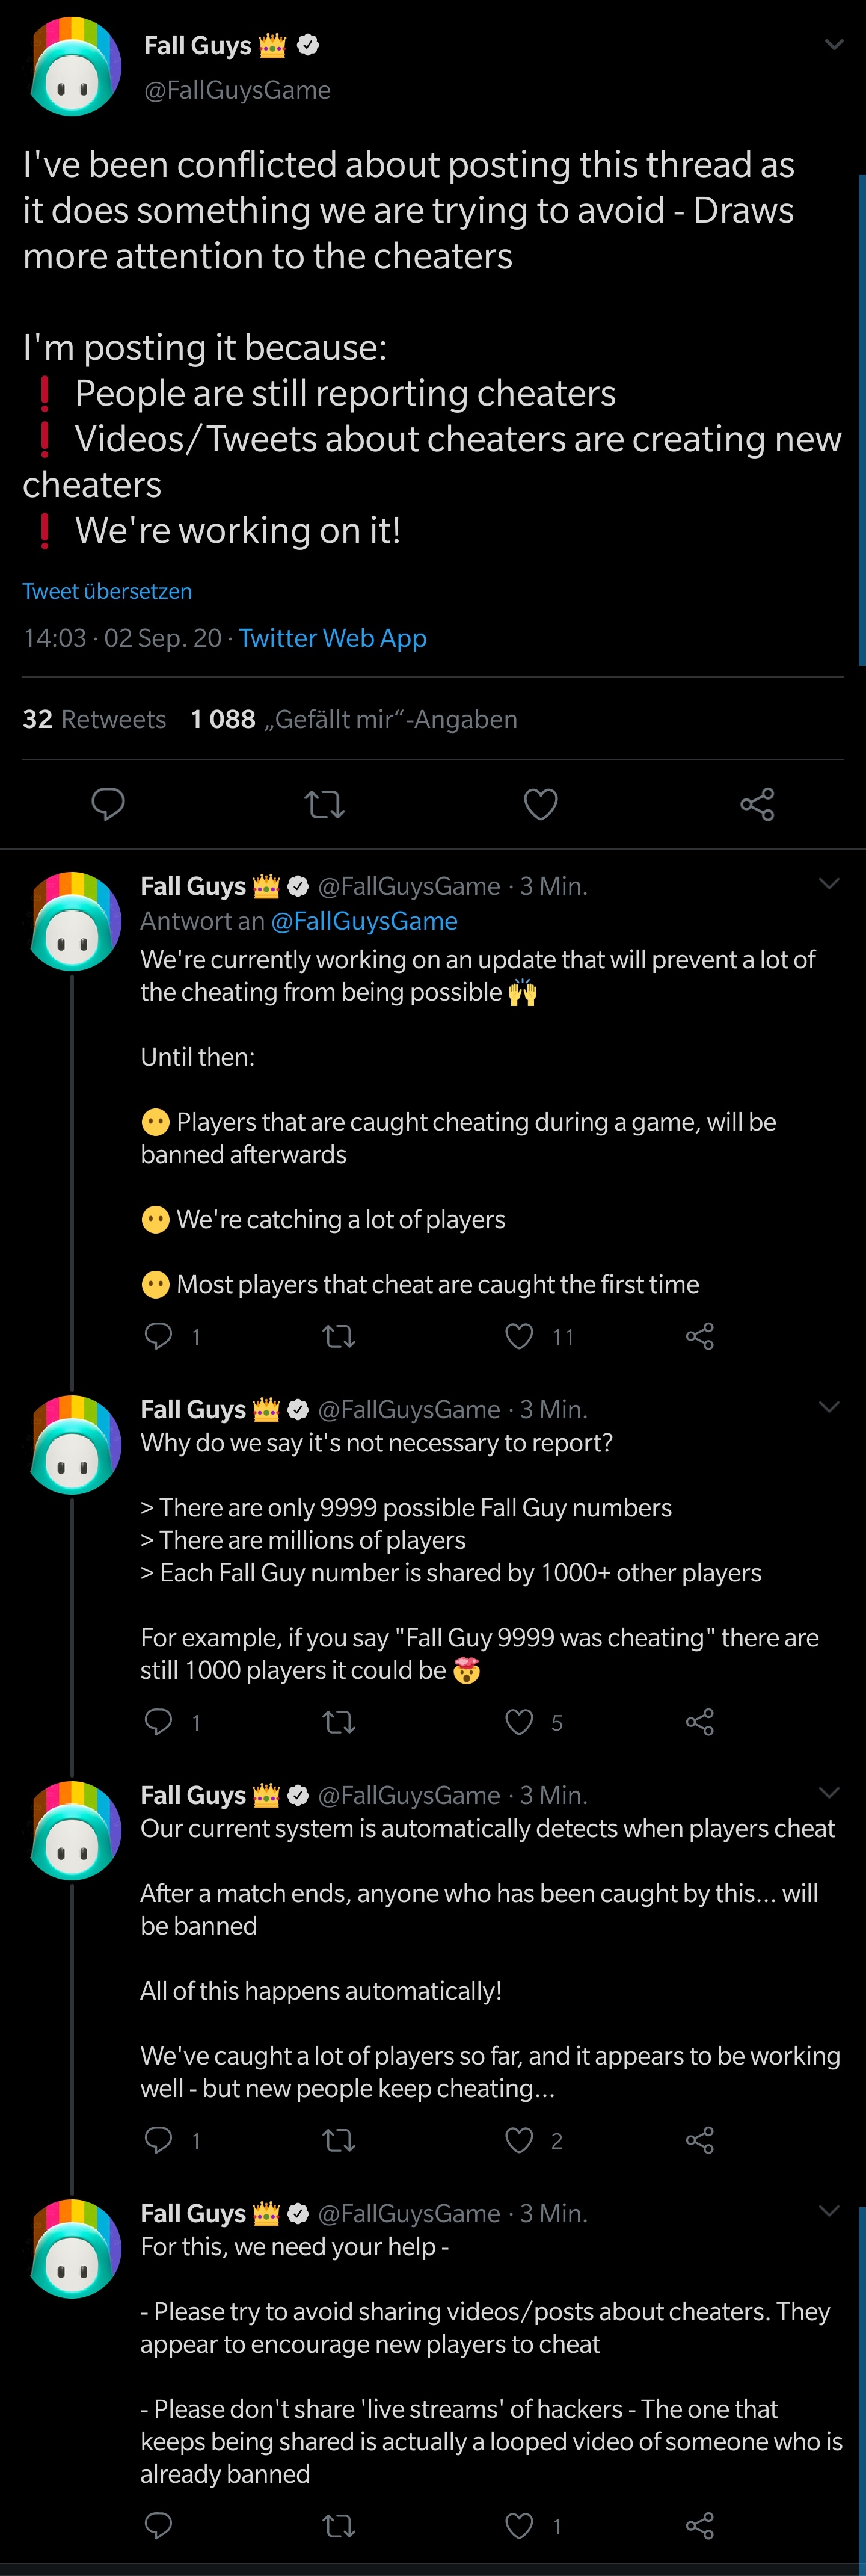Like the 'need your help' tweet
The height and width of the screenshot is (2576, 866).
point(519,2526)
